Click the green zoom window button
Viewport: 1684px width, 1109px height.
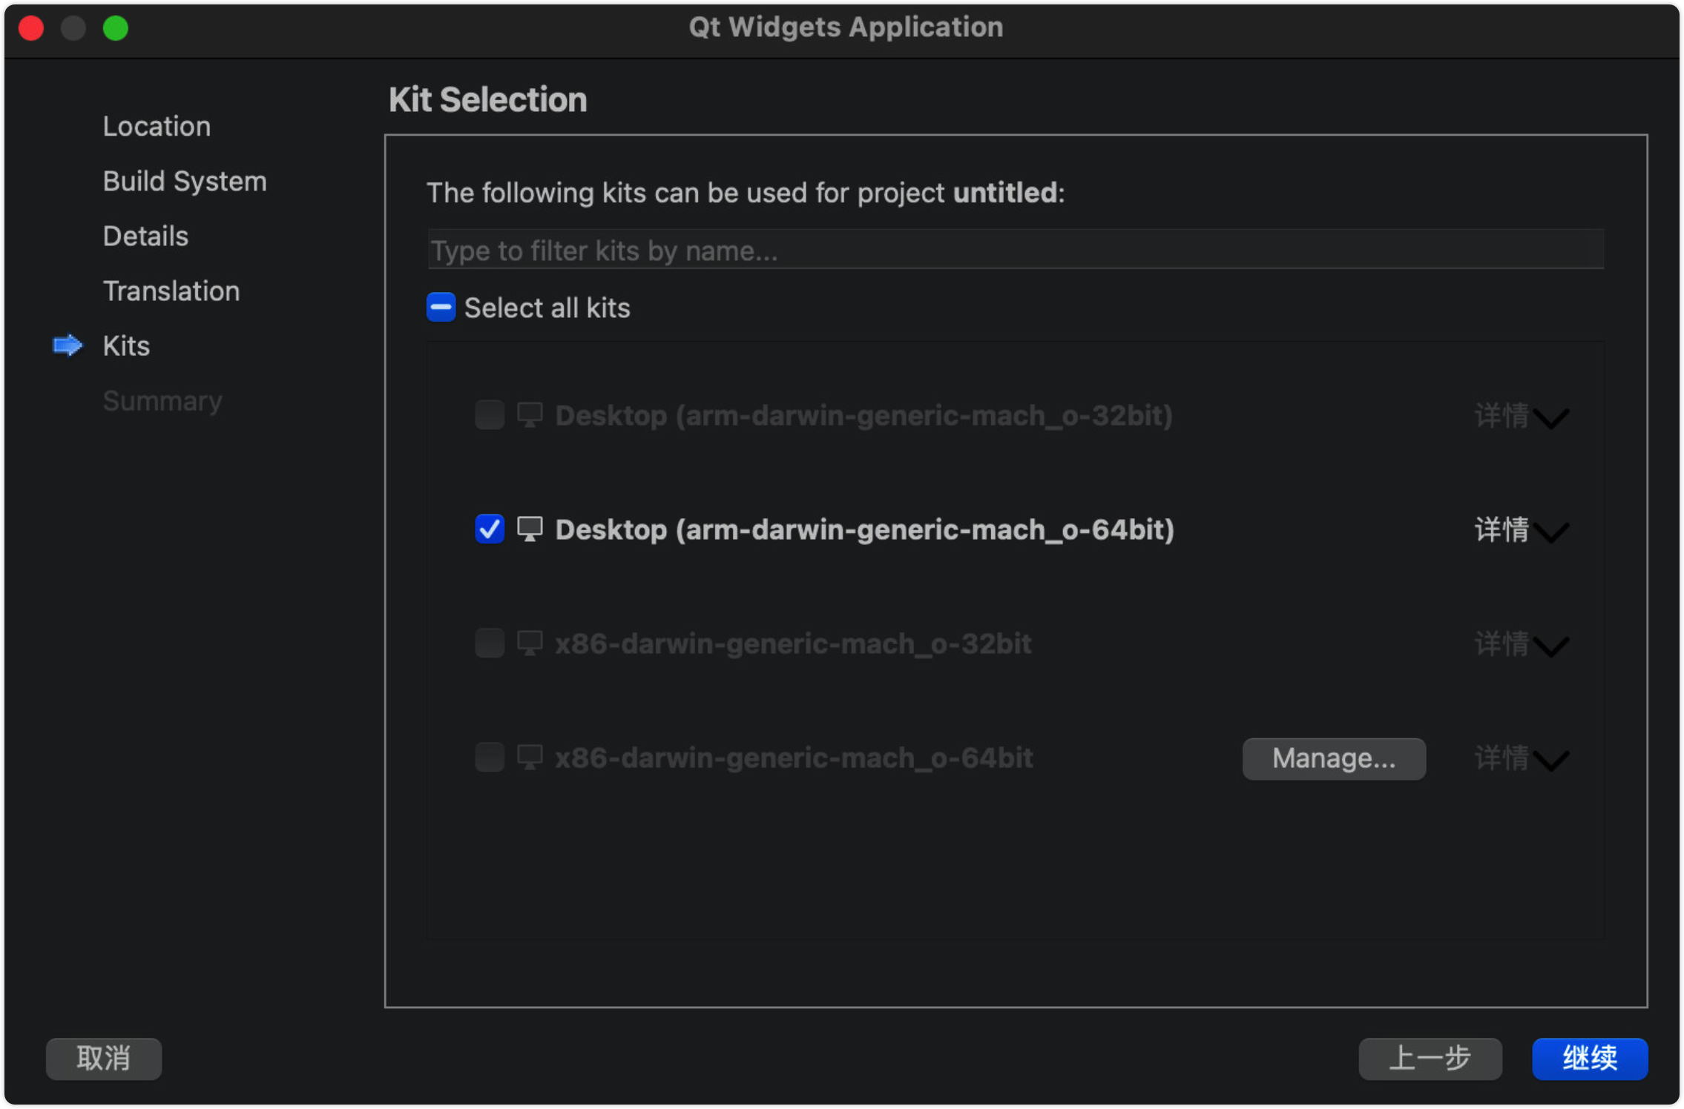pos(116,28)
